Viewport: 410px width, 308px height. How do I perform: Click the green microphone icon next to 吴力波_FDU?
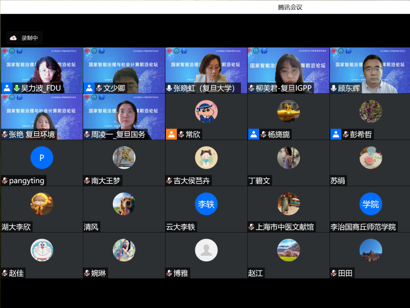pos(17,88)
